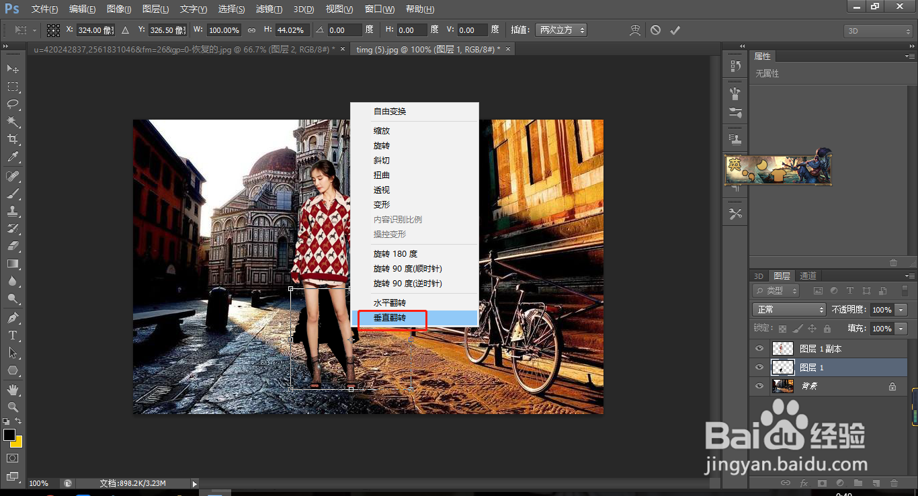
Task: Choose 透视 from context menu
Action: 415,190
